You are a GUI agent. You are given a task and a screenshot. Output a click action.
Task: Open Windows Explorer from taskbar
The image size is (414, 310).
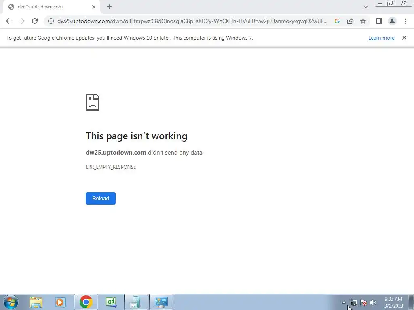click(36, 302)
